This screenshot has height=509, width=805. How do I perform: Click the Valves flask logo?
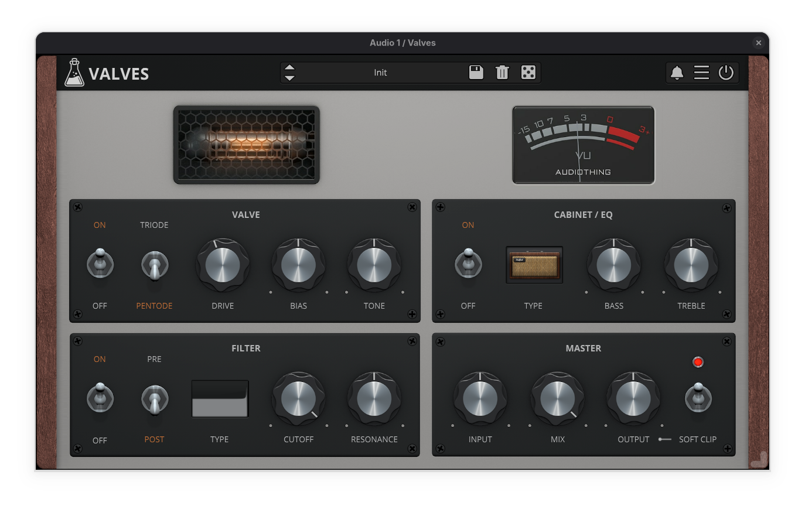(74, 73)
